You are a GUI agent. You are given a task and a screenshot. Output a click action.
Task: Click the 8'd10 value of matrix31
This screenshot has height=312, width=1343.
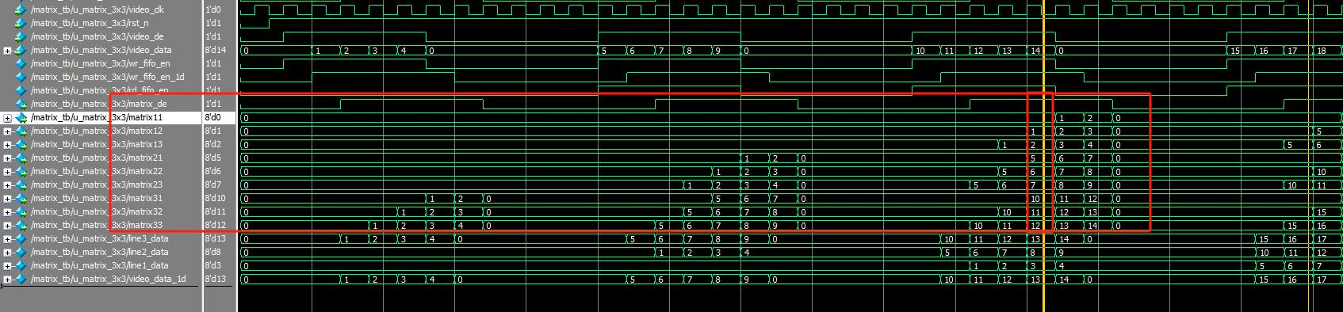(x=215, y=198)
